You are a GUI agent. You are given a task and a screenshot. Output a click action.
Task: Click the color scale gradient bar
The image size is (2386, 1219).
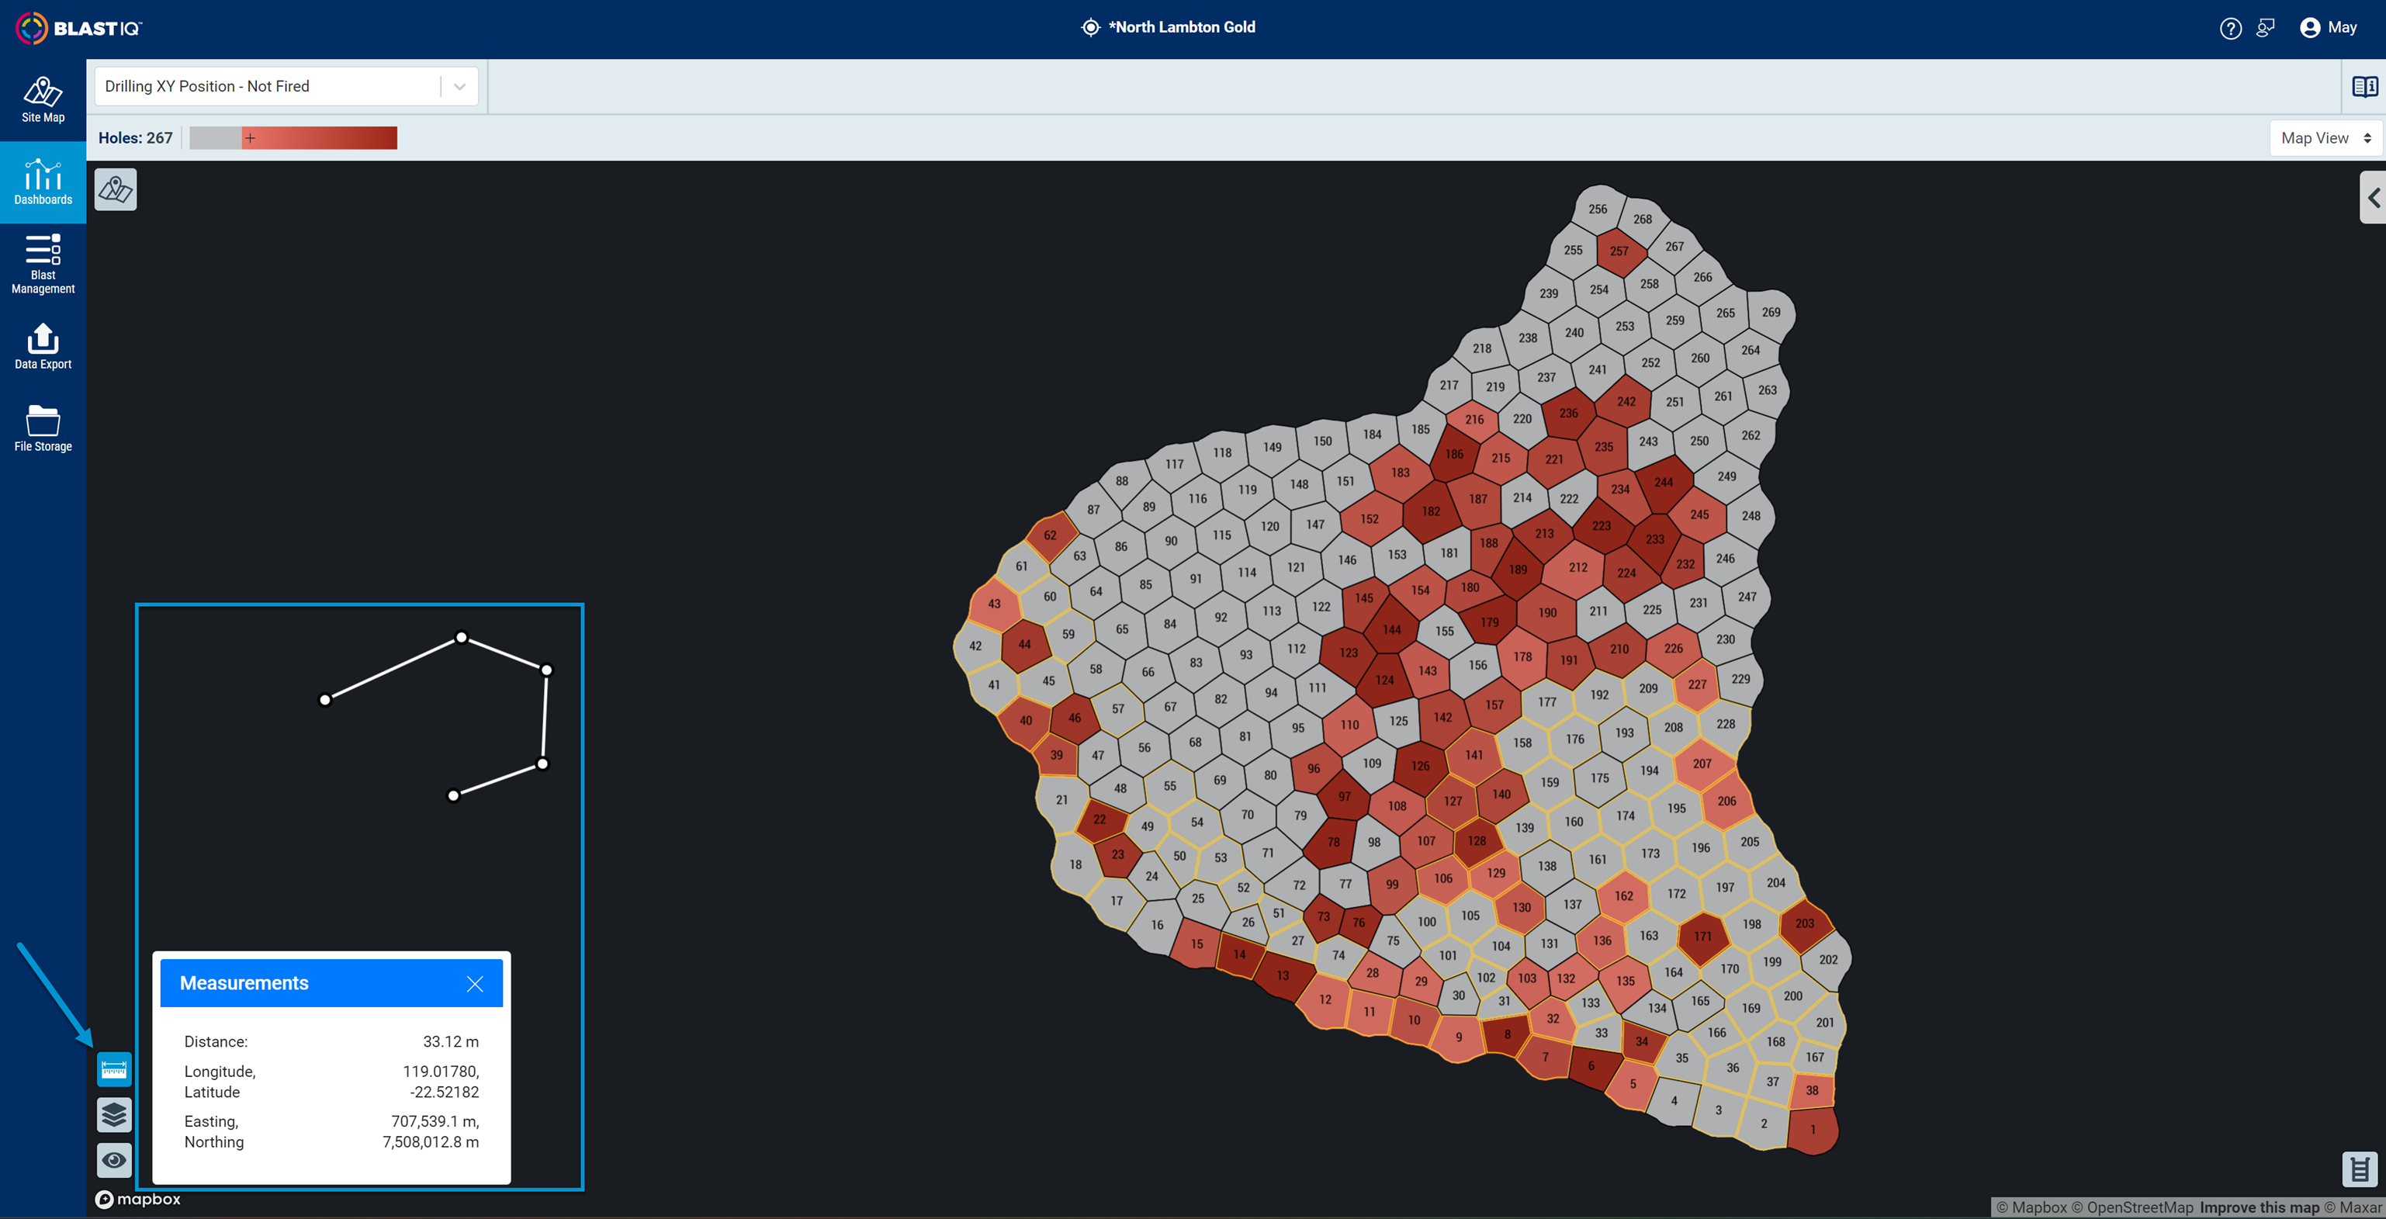(x=293, y=138)
